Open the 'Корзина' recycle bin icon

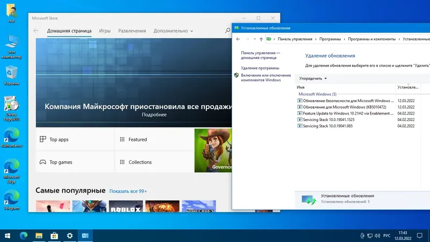(11, 75)
